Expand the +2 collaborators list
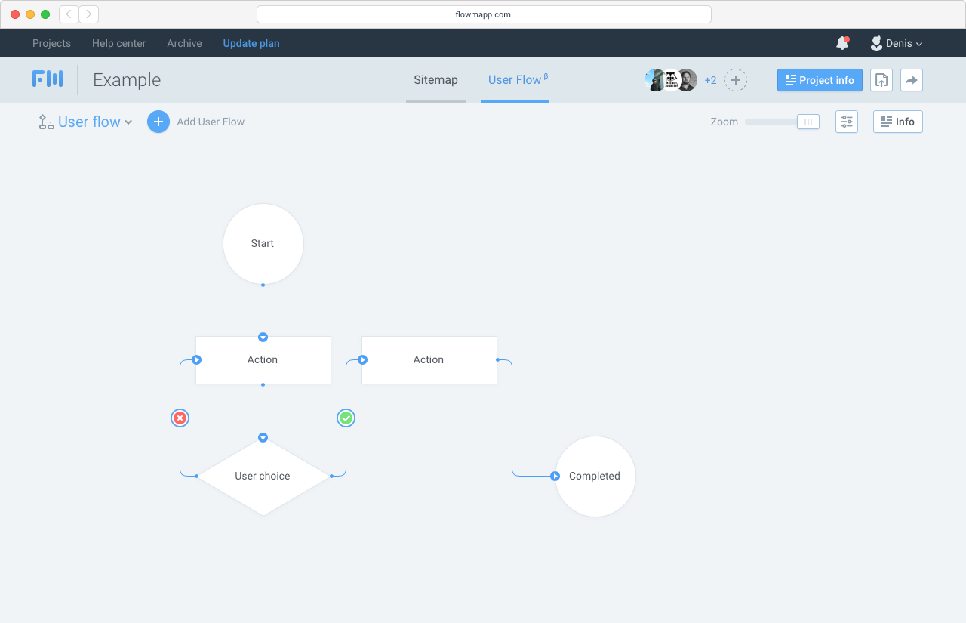Viewport: 966px width, 623px height. click(x=710, y=80)
